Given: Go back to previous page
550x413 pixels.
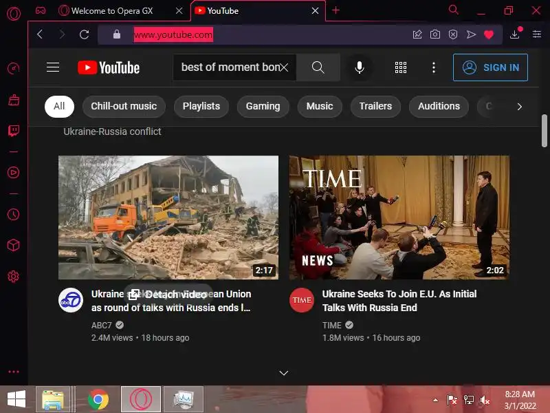Looking at the screenshot, I should [40, 34].
